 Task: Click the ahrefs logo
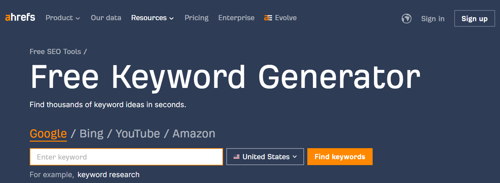click(x=20, y=18)
